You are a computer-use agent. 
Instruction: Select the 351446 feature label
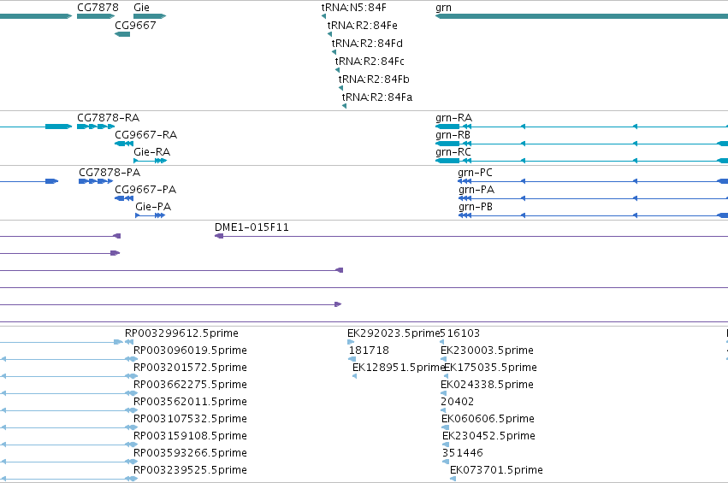pyautogui.click(x=463, y=453)
